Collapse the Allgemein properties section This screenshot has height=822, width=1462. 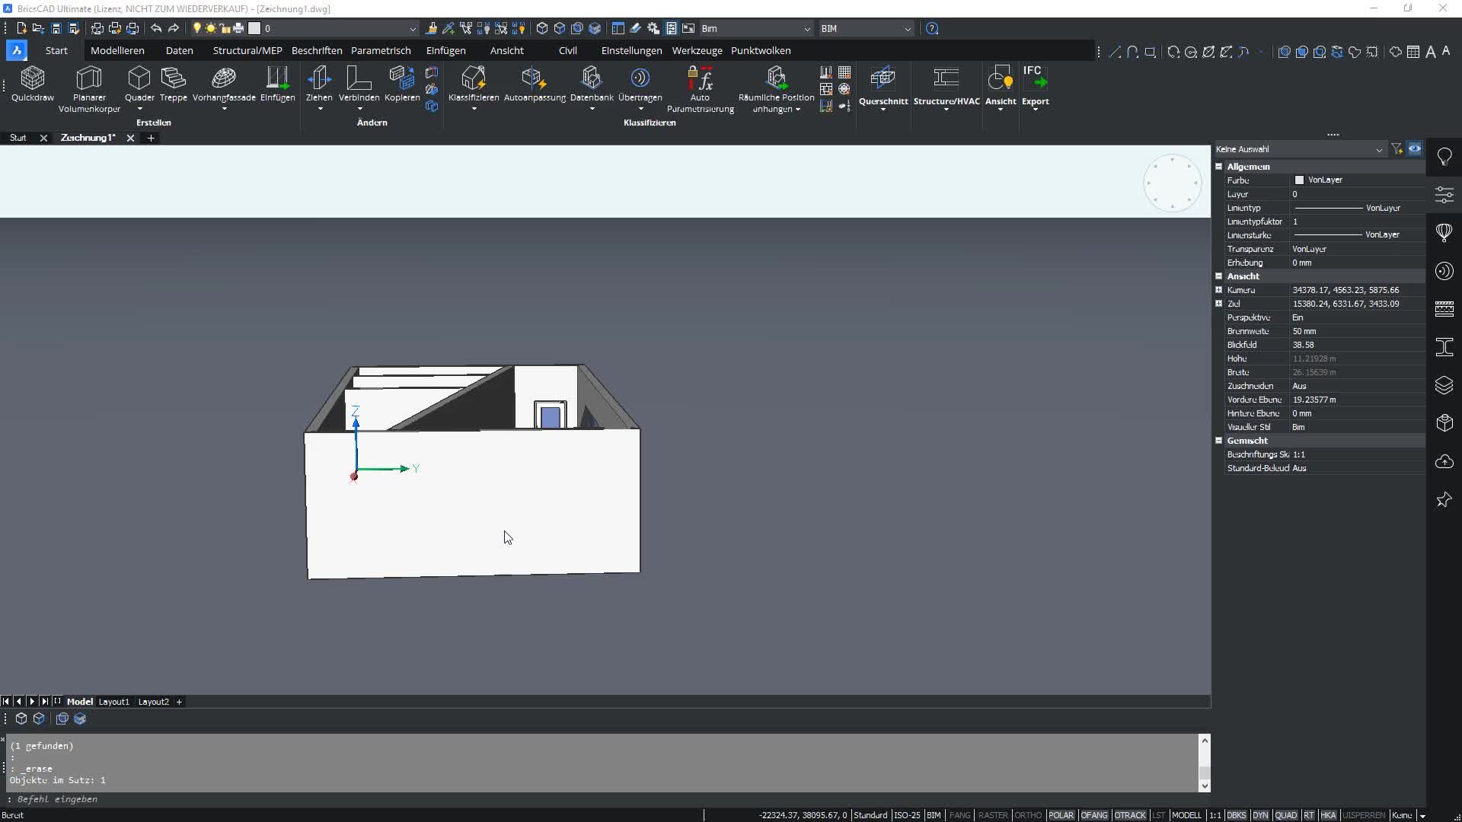pyautogui.click(x=1218, y=167)
